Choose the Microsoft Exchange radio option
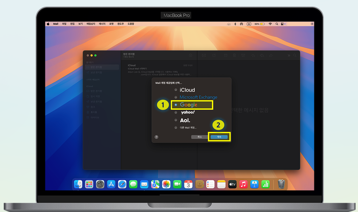Viewport: 358px width, 212px height. point(176,97)
